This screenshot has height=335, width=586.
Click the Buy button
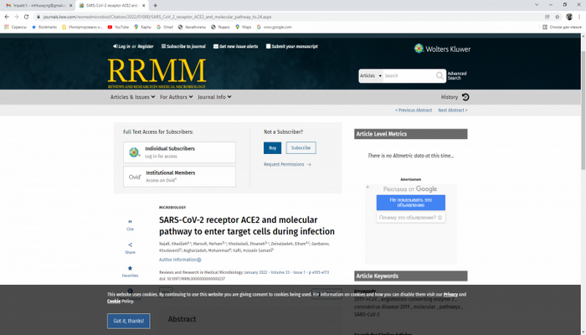pyautogui.click(x=272, y=147)
